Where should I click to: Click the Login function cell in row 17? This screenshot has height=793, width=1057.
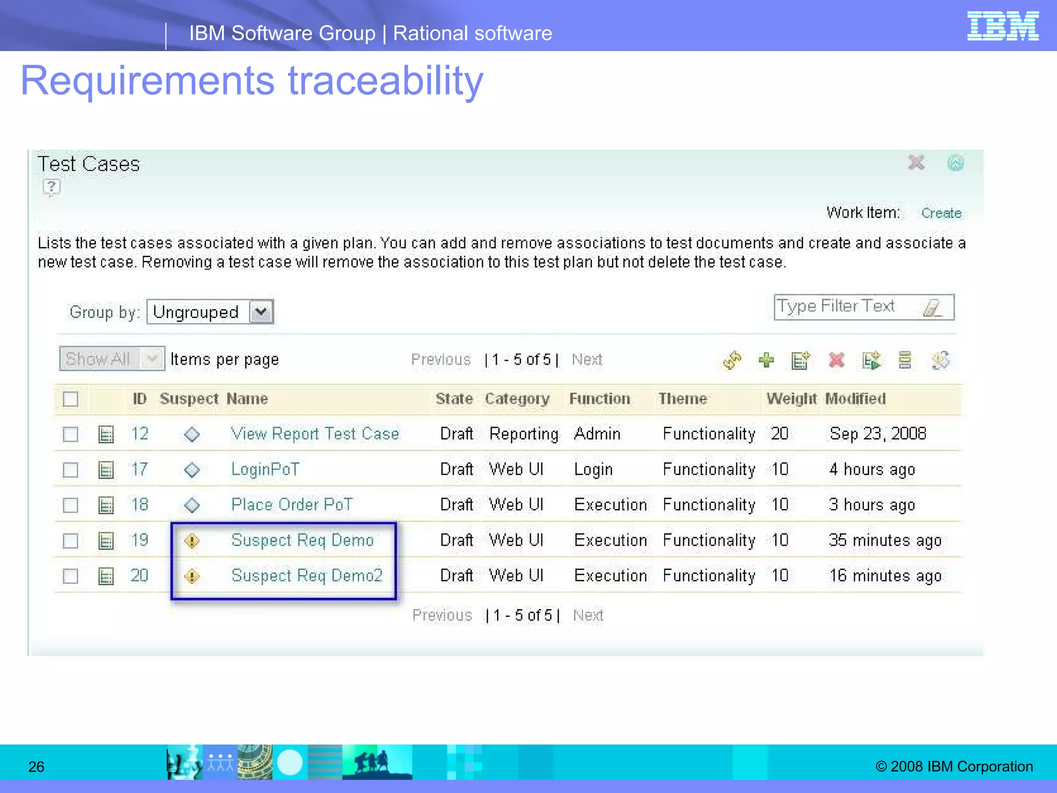(594, 470)
